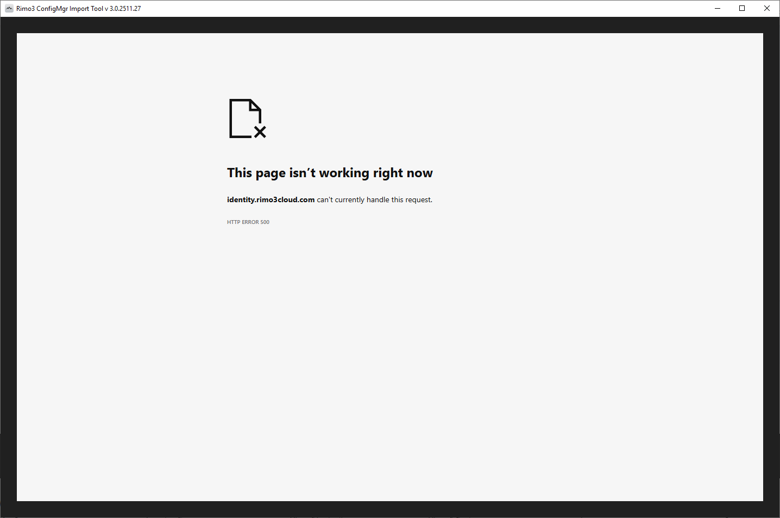Click the dark border left of the error page

pos(8,266)
